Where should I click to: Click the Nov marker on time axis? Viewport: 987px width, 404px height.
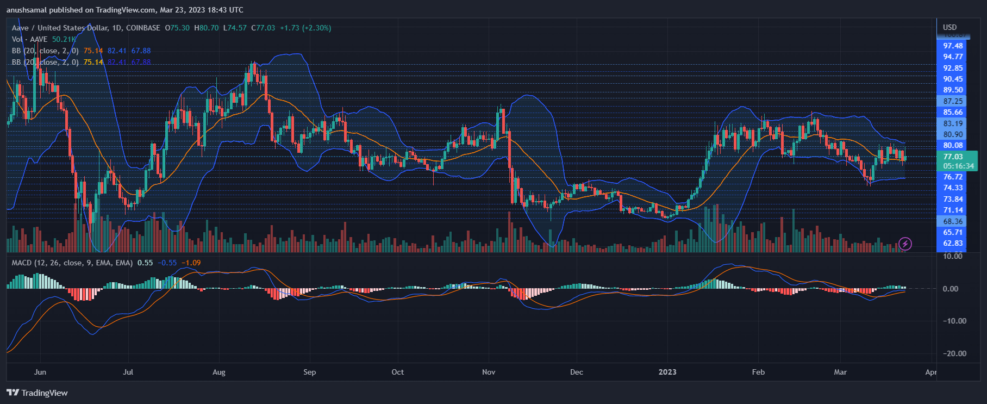pos(489,372)
